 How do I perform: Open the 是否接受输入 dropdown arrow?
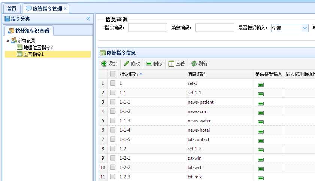[305, 28]
